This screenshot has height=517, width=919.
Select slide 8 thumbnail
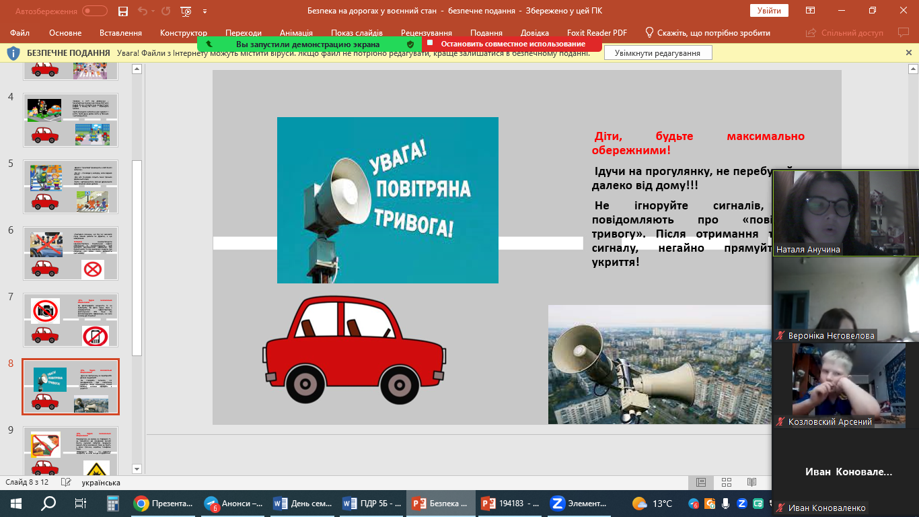[71, 386]
